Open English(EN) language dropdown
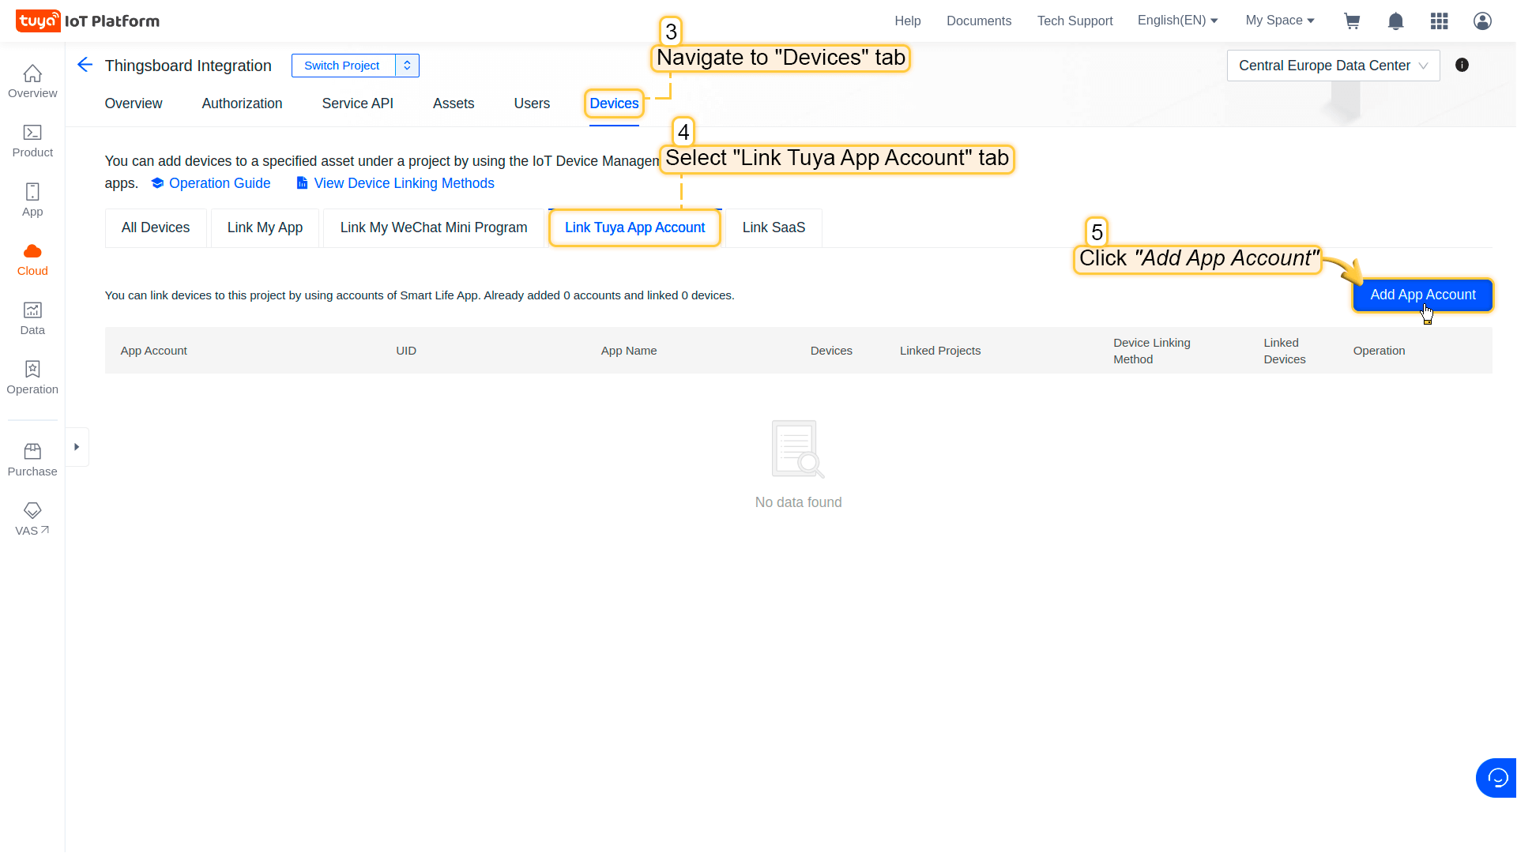This screenshot has width=1517, height=853. [1177, 21]
